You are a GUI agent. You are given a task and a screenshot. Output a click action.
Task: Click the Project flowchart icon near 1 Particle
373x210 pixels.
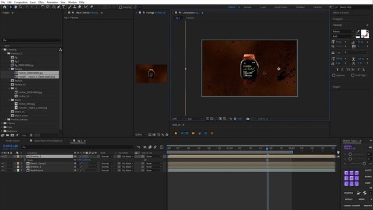pos(61,50)
